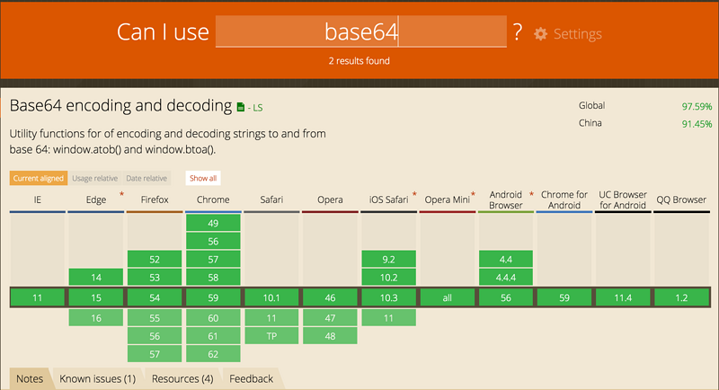The width and height of the screenshot is (719, 390).
Task: Click the Chrome 60 support cell
Action: pos(213,318)
